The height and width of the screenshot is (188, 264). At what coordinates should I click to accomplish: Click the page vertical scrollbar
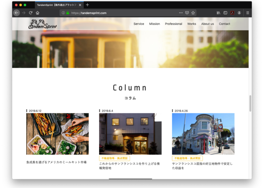[x=250, y=103]
